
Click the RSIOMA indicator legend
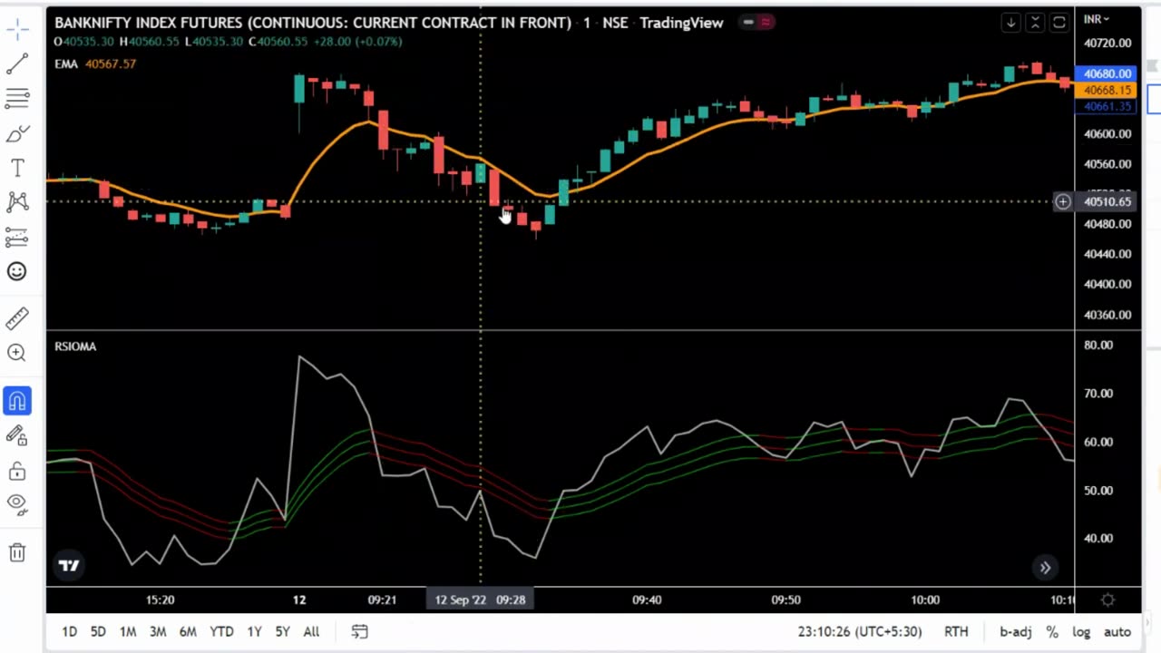pos(75,346)
